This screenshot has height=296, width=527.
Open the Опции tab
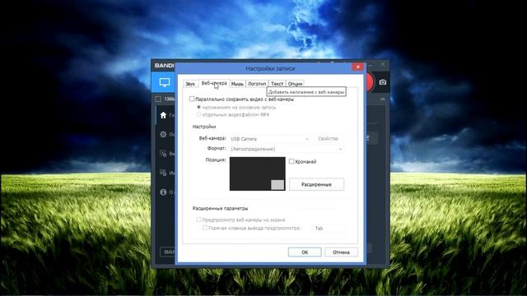(295, 84)
